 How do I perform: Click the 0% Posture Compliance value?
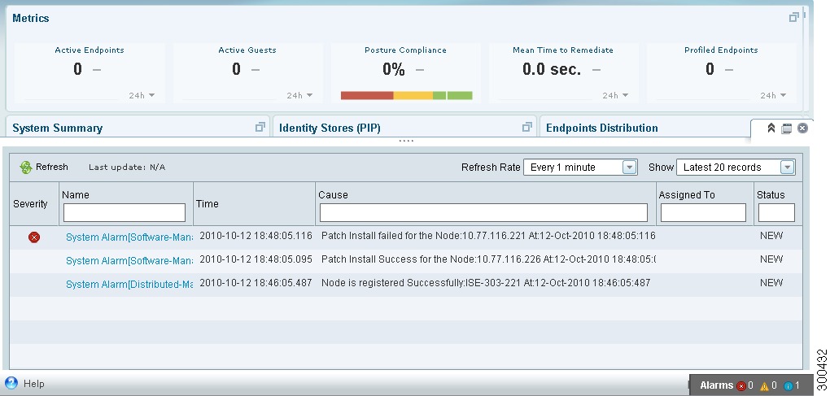click(x=394, y=69)
